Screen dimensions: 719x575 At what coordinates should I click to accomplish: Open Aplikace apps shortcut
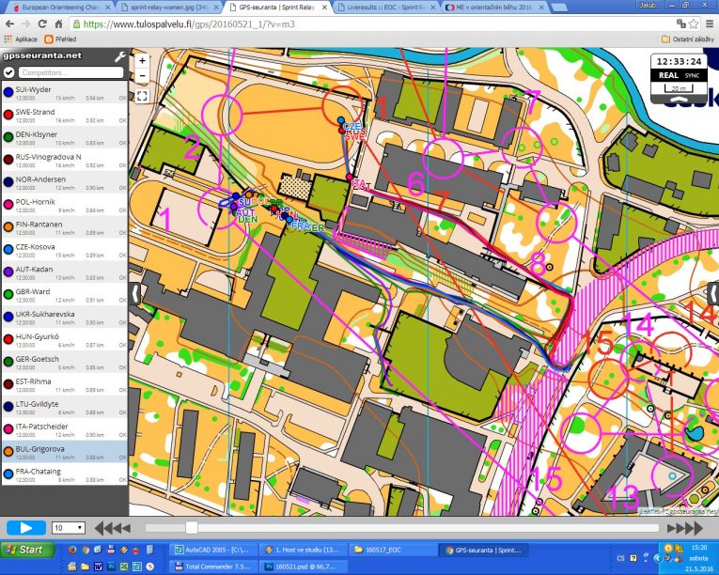21,39
